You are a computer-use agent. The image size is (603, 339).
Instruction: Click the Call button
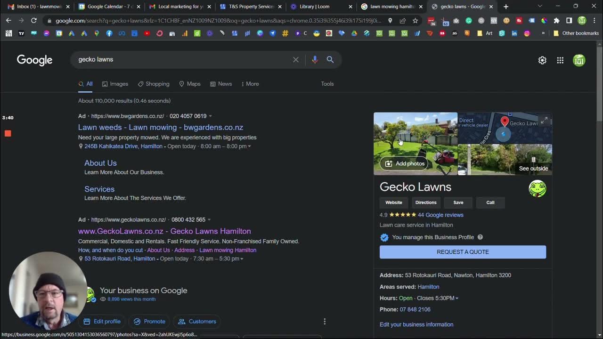(x=490, y=202)
